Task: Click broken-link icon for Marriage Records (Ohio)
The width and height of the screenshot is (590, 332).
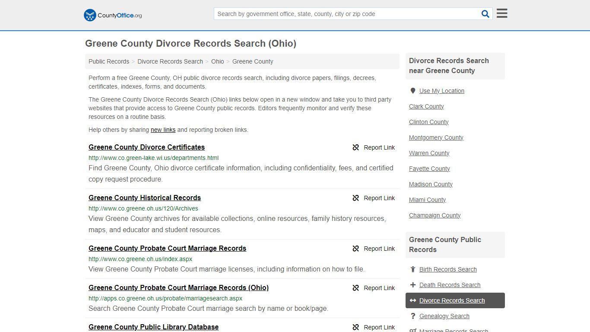Action: point(356,288)
